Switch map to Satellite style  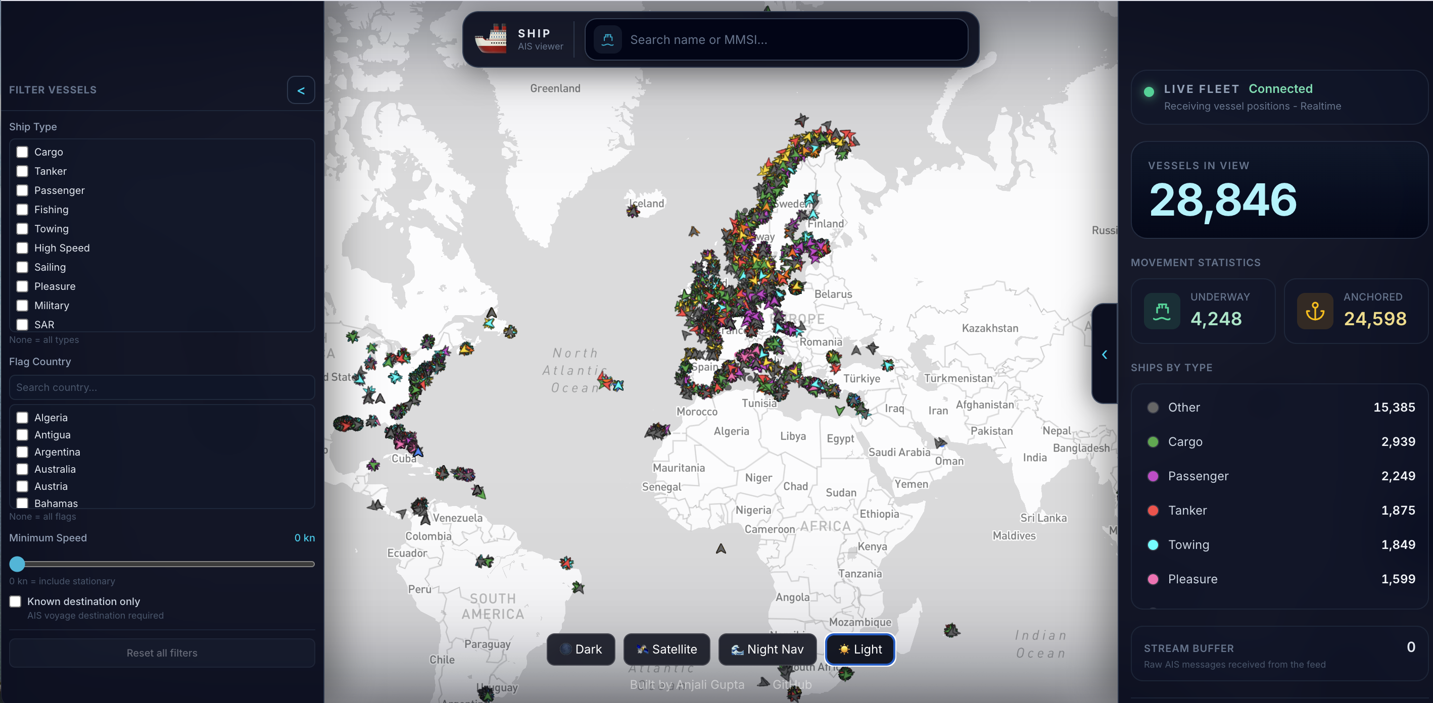point(666,649)
